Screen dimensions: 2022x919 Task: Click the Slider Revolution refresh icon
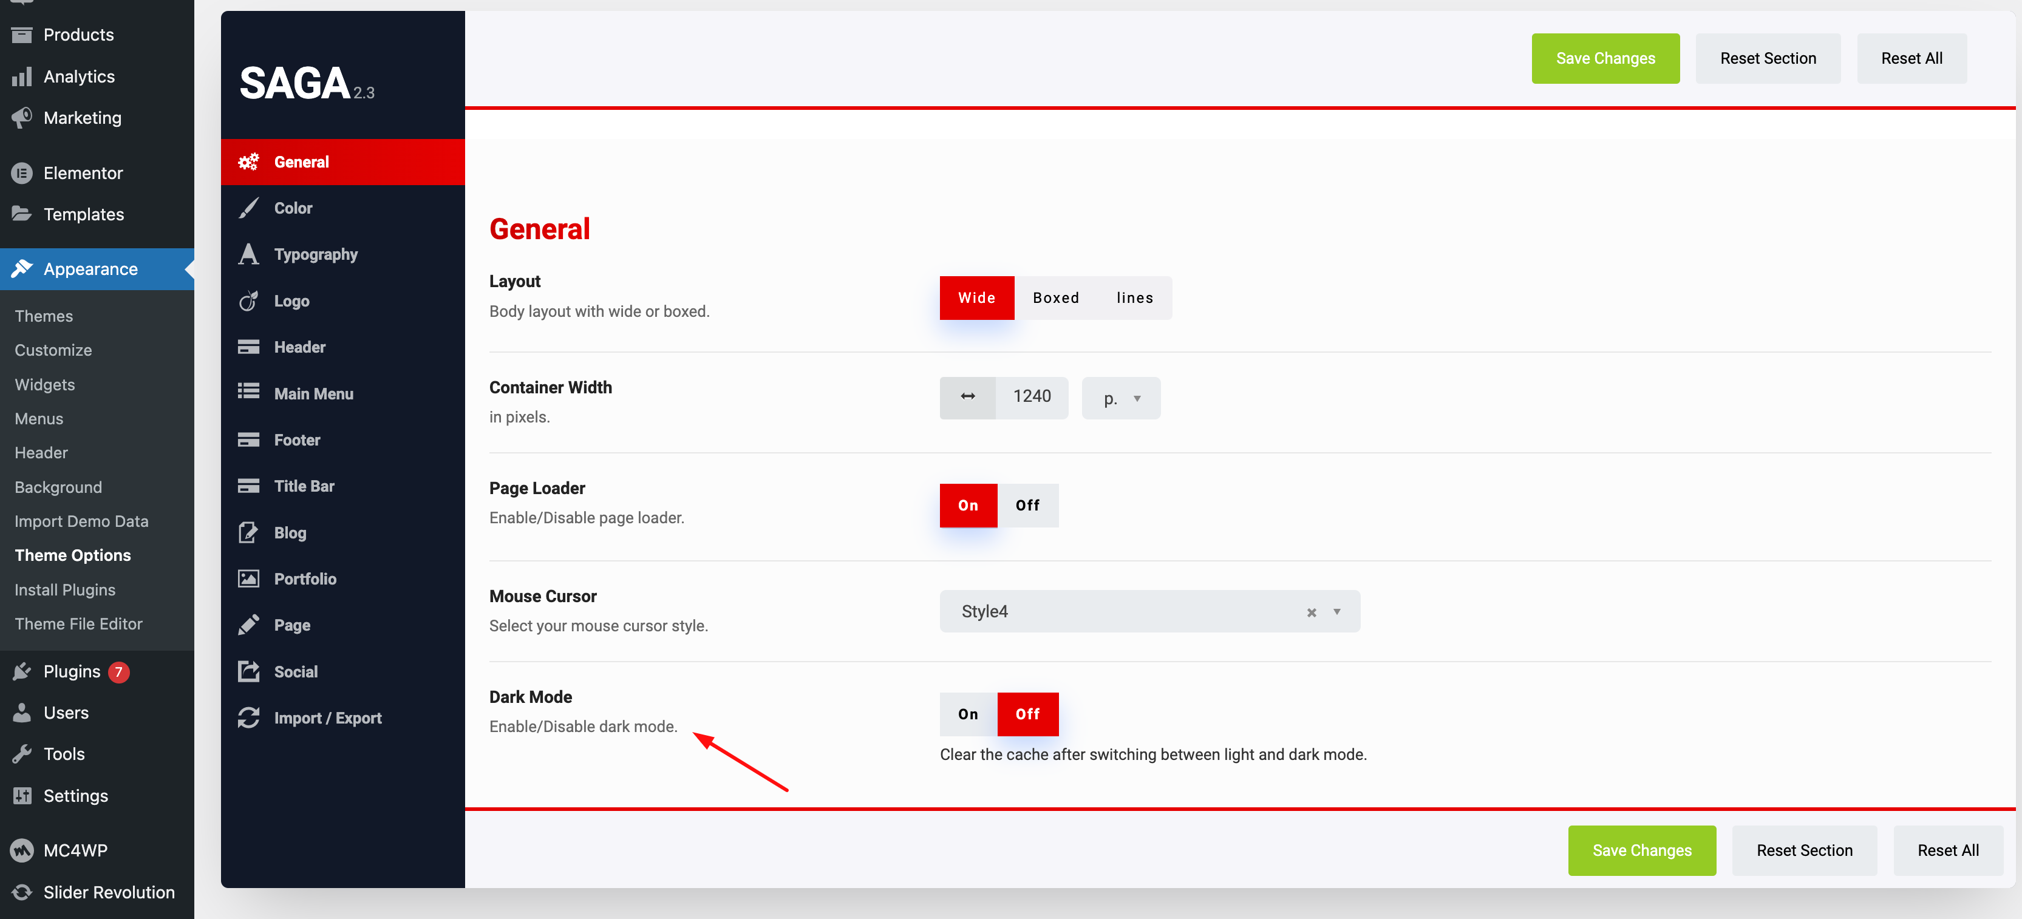pos(22,892)
